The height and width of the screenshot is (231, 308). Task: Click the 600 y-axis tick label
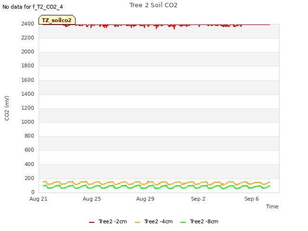coord(29,150)
